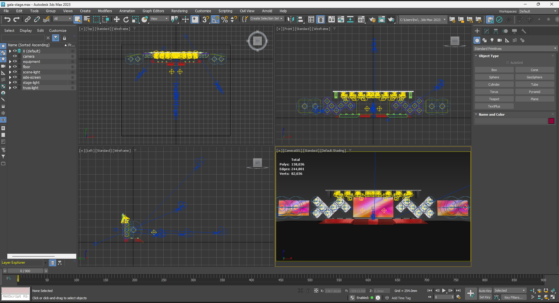
Task: Toggle the Angle Snap icon
Action: click(215, 20)
